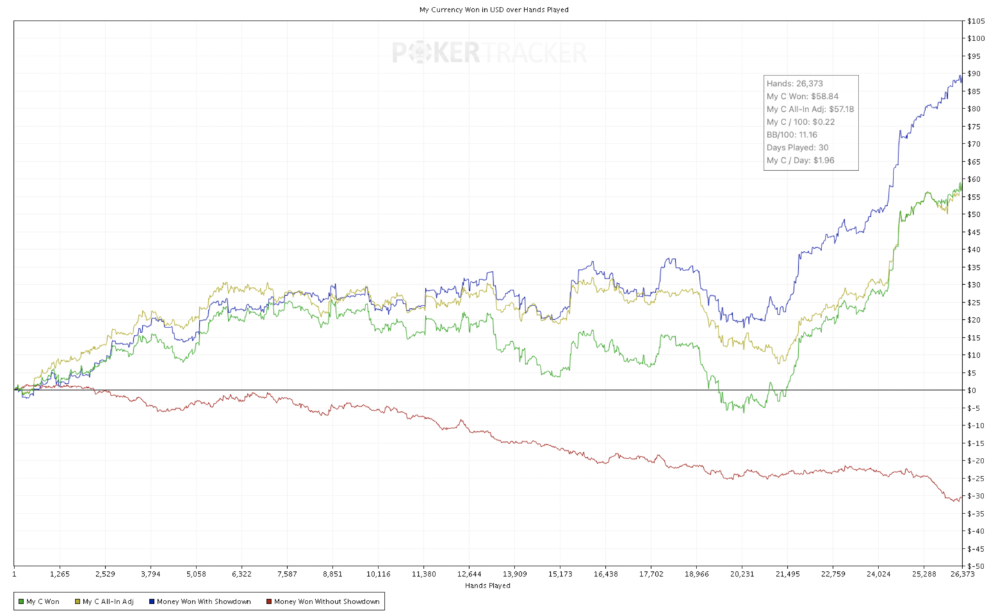
Task: Click the blue Money Won With Showdown swatch
Action: (152, 601)
